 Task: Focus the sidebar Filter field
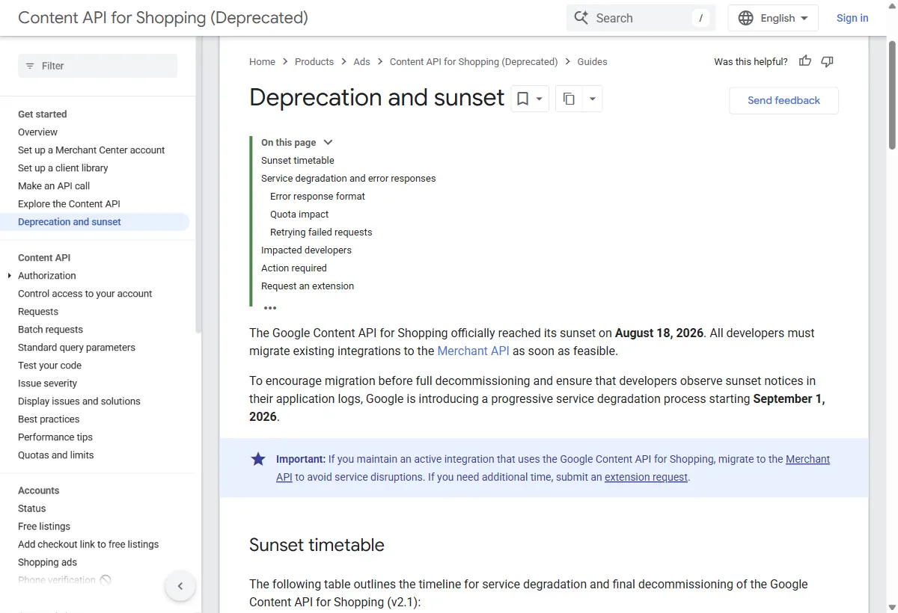(x=97, y=66)
